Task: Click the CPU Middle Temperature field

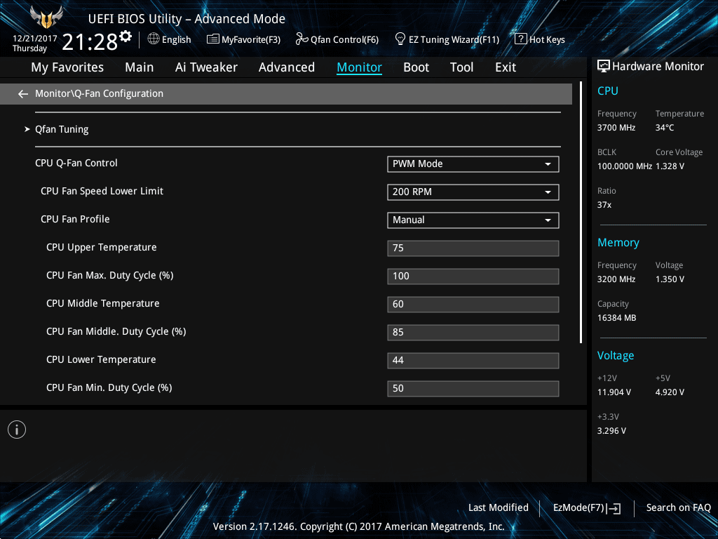Action: pyautogui.click(x=473, y=305)
